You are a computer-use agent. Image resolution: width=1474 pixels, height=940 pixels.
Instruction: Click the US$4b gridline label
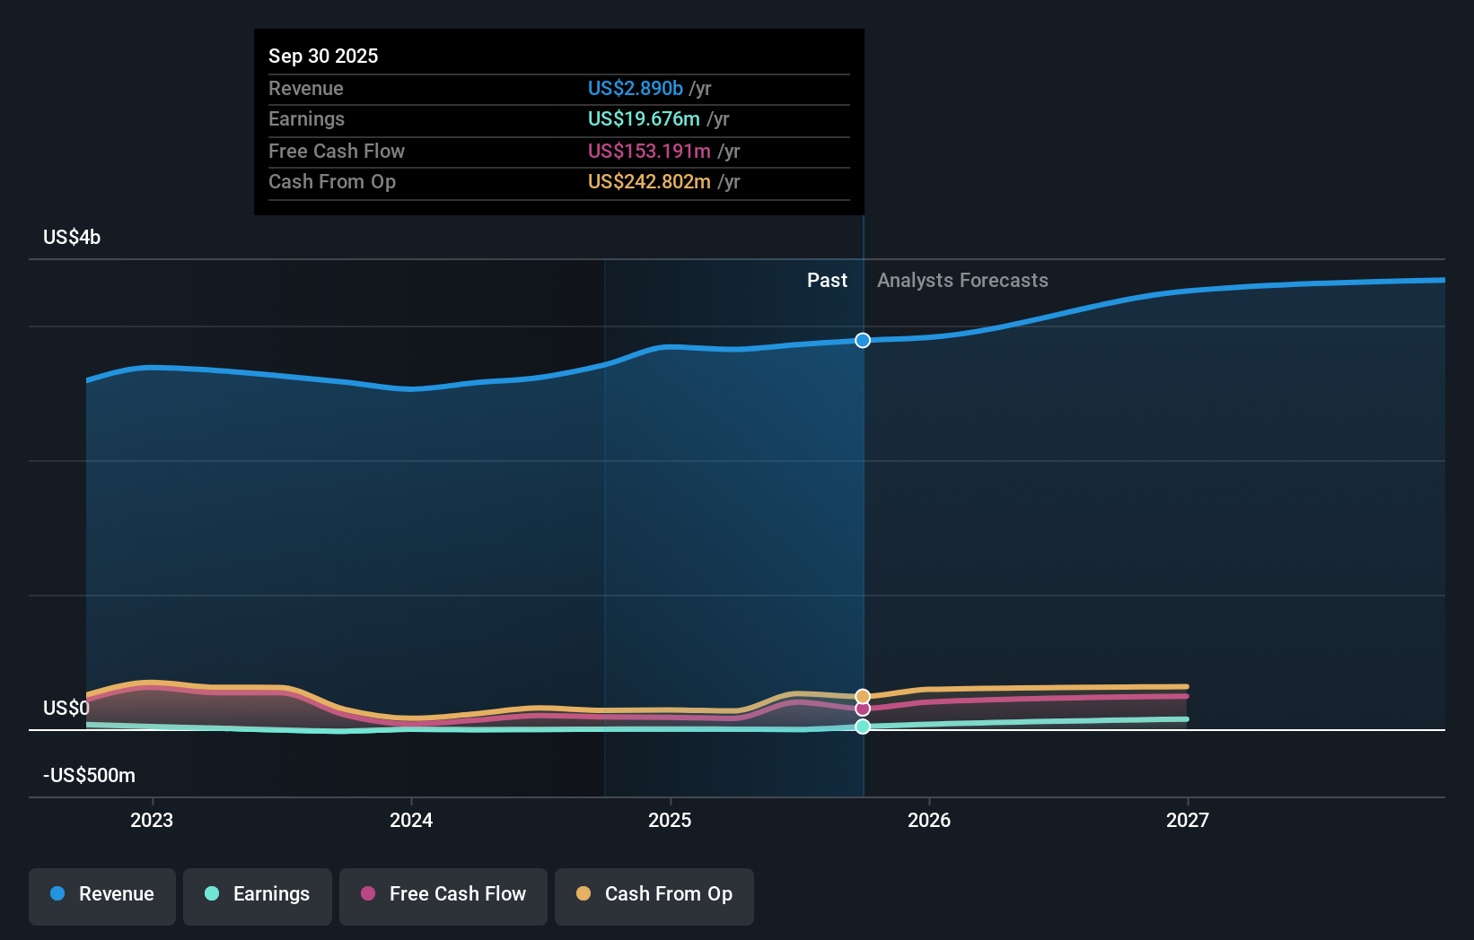[x=70, y=237]
